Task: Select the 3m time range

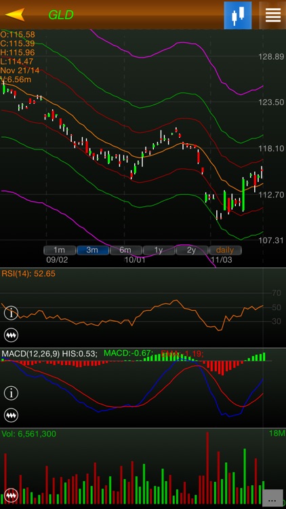Action: tap(92, 250)
